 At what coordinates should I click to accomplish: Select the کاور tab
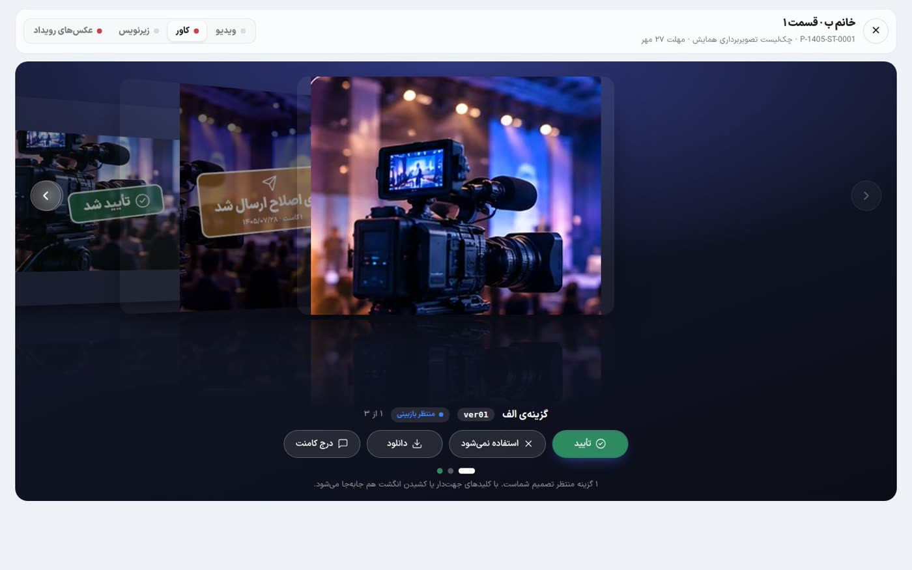coord(187,31)
